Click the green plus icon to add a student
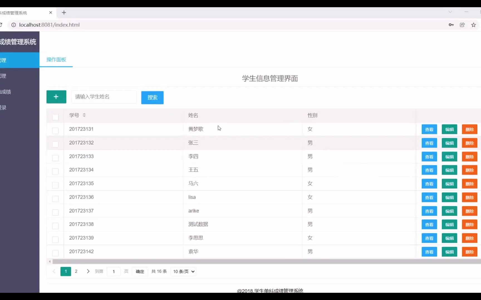This screenshot has height=300, width=481. coord(56,97)
